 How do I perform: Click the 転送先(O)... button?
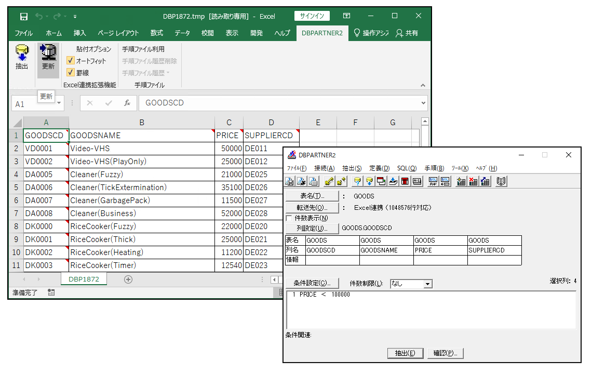coord(312,207)
